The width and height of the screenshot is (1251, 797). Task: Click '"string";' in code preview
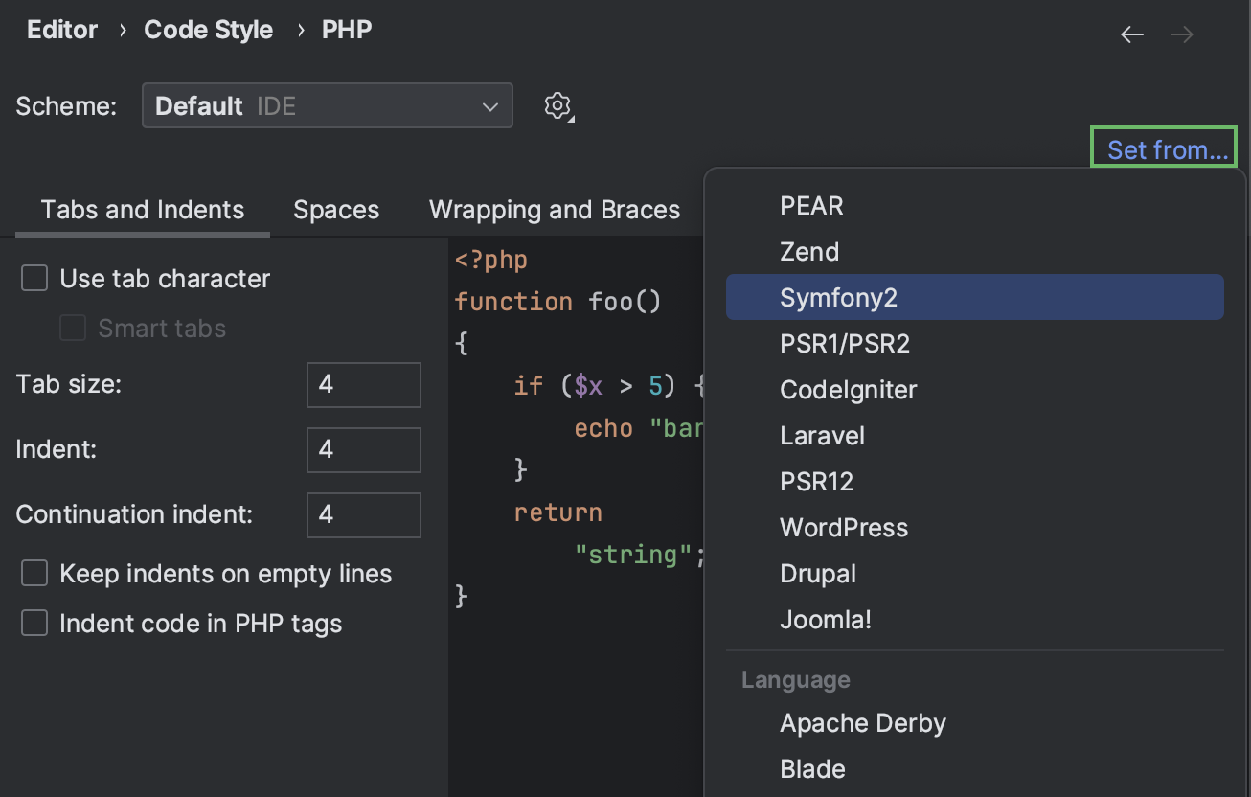(x=640, y=555)
